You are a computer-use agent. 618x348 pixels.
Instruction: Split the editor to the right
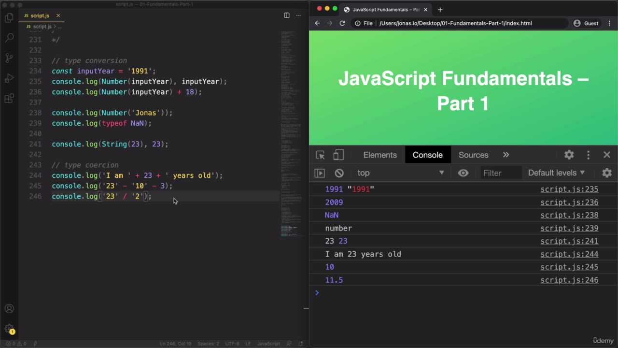[287, 15]
